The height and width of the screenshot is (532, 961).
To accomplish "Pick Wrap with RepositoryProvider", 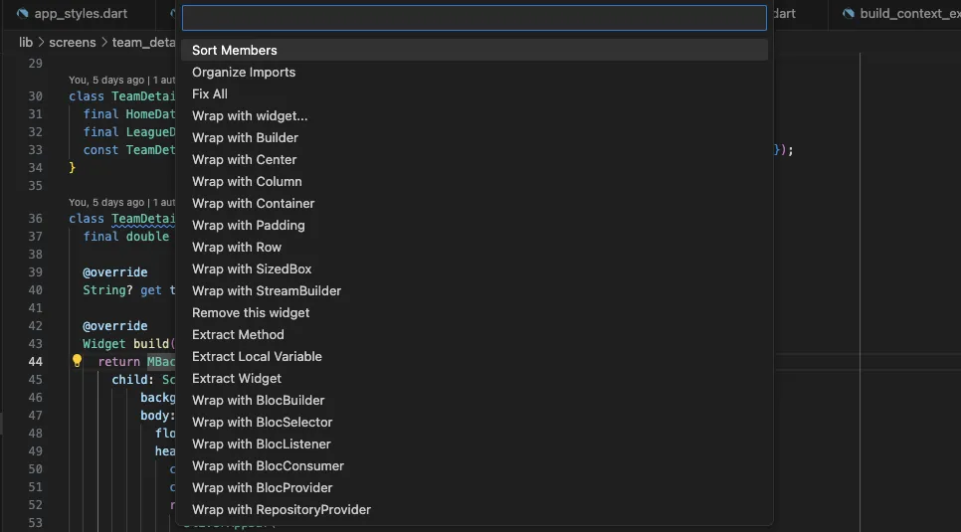I will coord(282,509).
